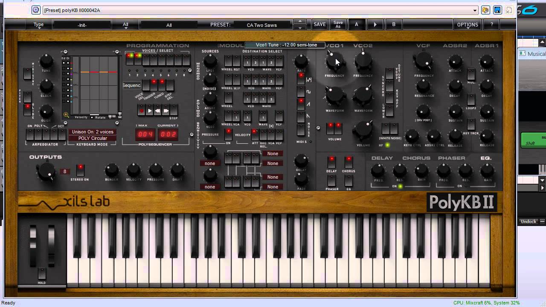Click the Save As button
Image resolution: width=546 pixels, height=307 pixels.
tap(338, 25)
